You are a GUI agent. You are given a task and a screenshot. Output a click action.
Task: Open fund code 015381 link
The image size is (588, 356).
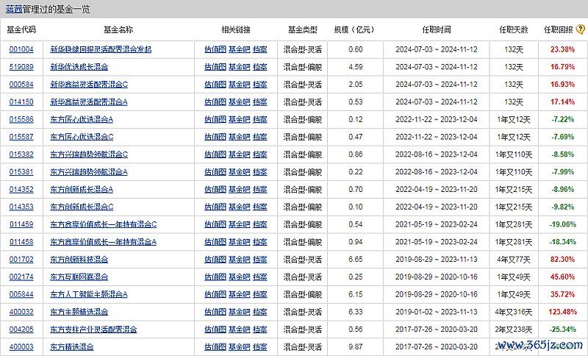tap(21, 172)
